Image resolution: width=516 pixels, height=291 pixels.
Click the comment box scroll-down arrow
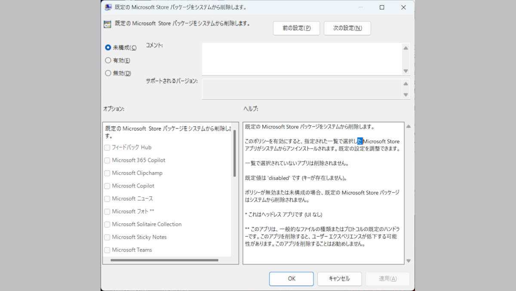pyautogui.click(x=405, y=71)
